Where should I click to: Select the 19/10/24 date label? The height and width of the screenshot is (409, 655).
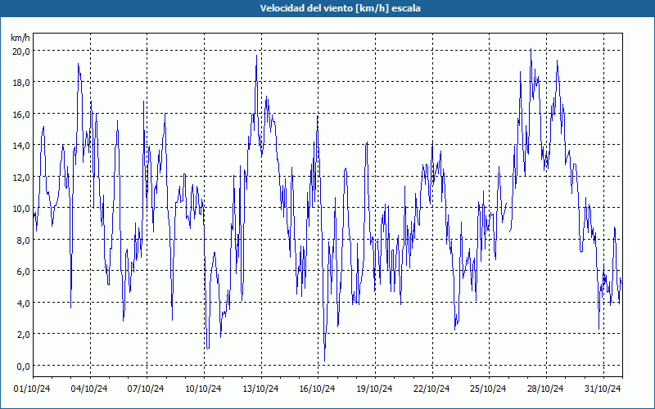(x=375, y=389)
